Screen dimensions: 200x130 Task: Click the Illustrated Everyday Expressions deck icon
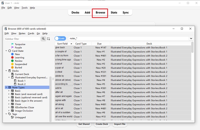(12, 77)
